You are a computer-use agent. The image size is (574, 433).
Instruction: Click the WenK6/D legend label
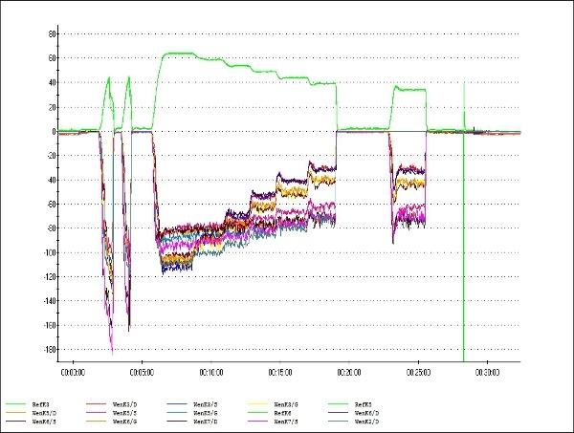coord(366,413)
